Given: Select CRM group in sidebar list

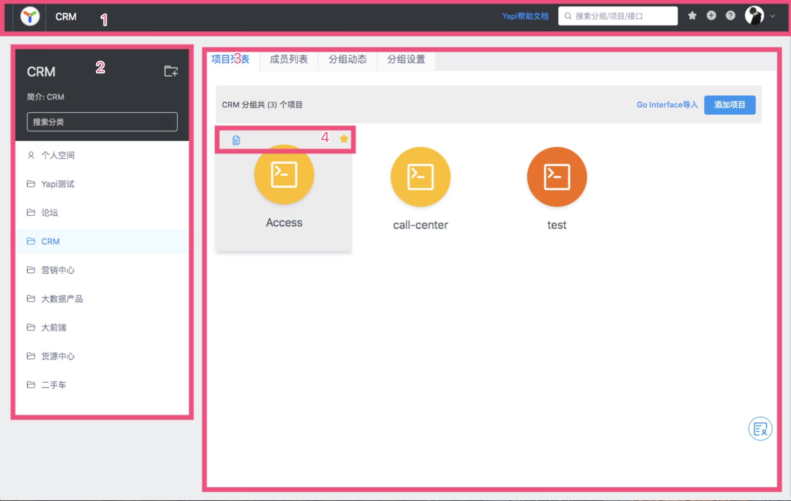Looking at the screenshot, I should coord(102,241).
